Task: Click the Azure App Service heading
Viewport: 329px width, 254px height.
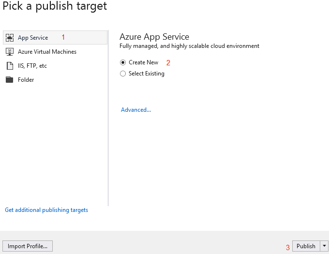Action: pos(154,37)
